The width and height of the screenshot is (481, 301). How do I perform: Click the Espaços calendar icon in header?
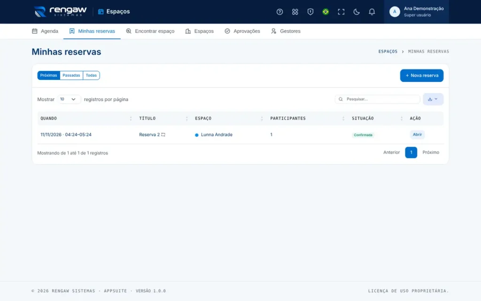click(x=101, y=12)
